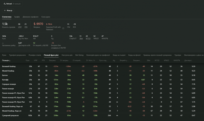The width and height of the screenshot is (204, 121).
Task: Select the Турніри sub-tab
Action: tap(178, 55)
